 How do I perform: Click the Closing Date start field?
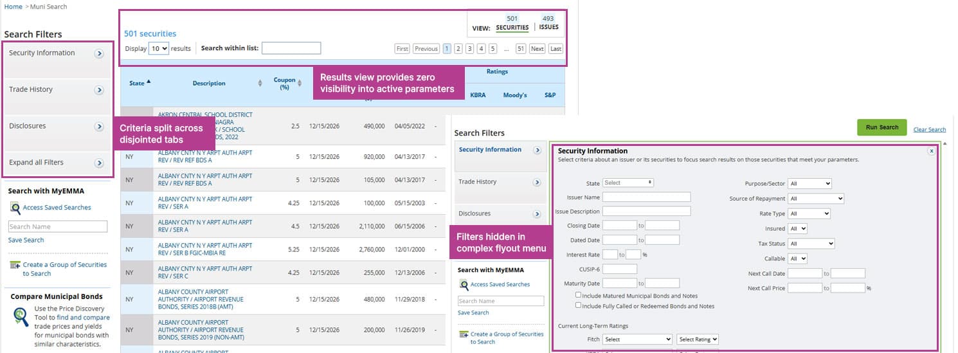pyautogui.click(x=620, y=226)
